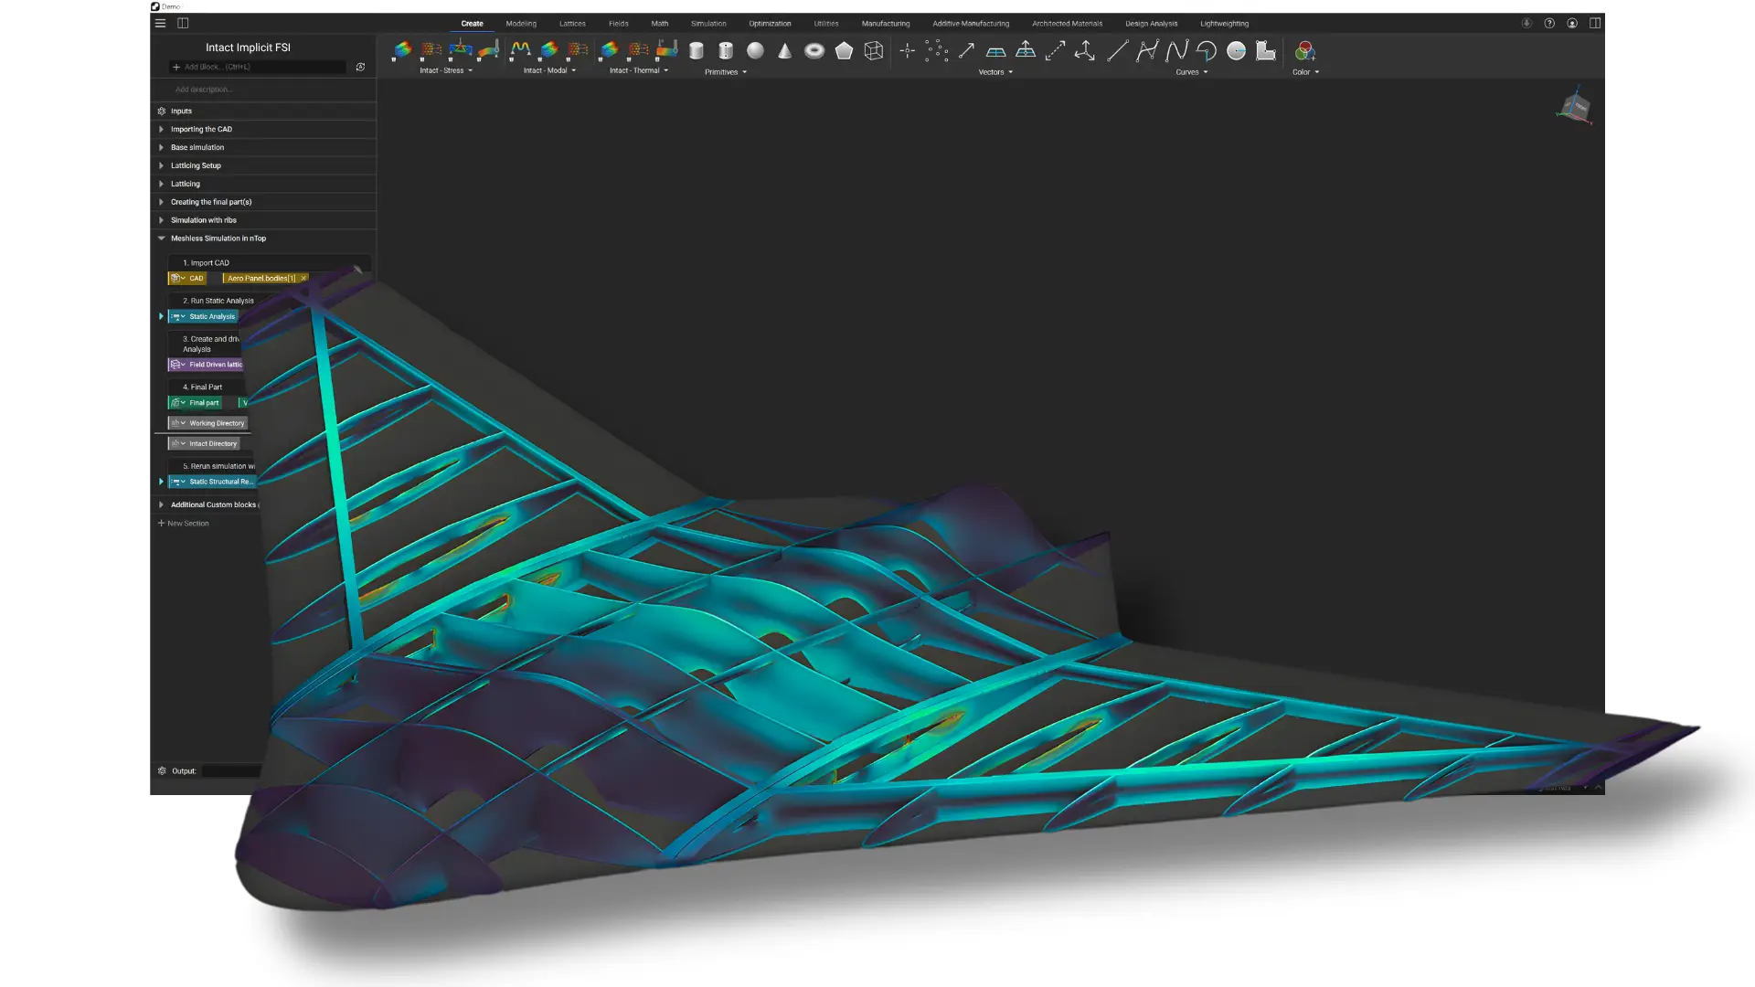1755x987 pixels.
Task: Open the Primitives dropdown arrow
Action: click(744, 72)
